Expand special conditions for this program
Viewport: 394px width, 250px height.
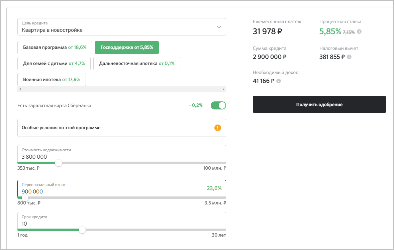tap(122, 128)
